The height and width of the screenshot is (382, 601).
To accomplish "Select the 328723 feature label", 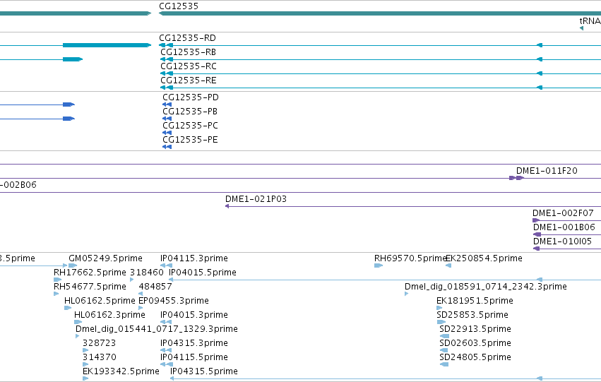I will click(99, 343).
